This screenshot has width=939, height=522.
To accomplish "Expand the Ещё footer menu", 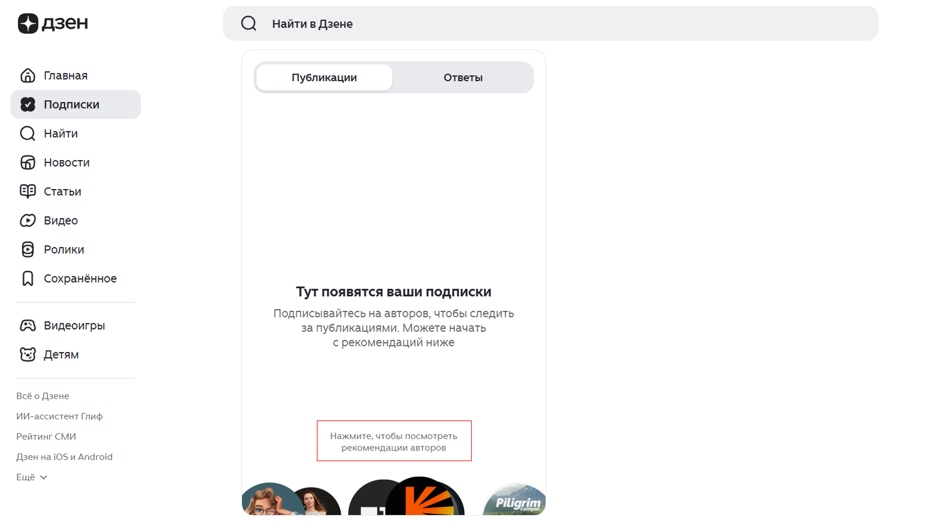I will 32,477.
